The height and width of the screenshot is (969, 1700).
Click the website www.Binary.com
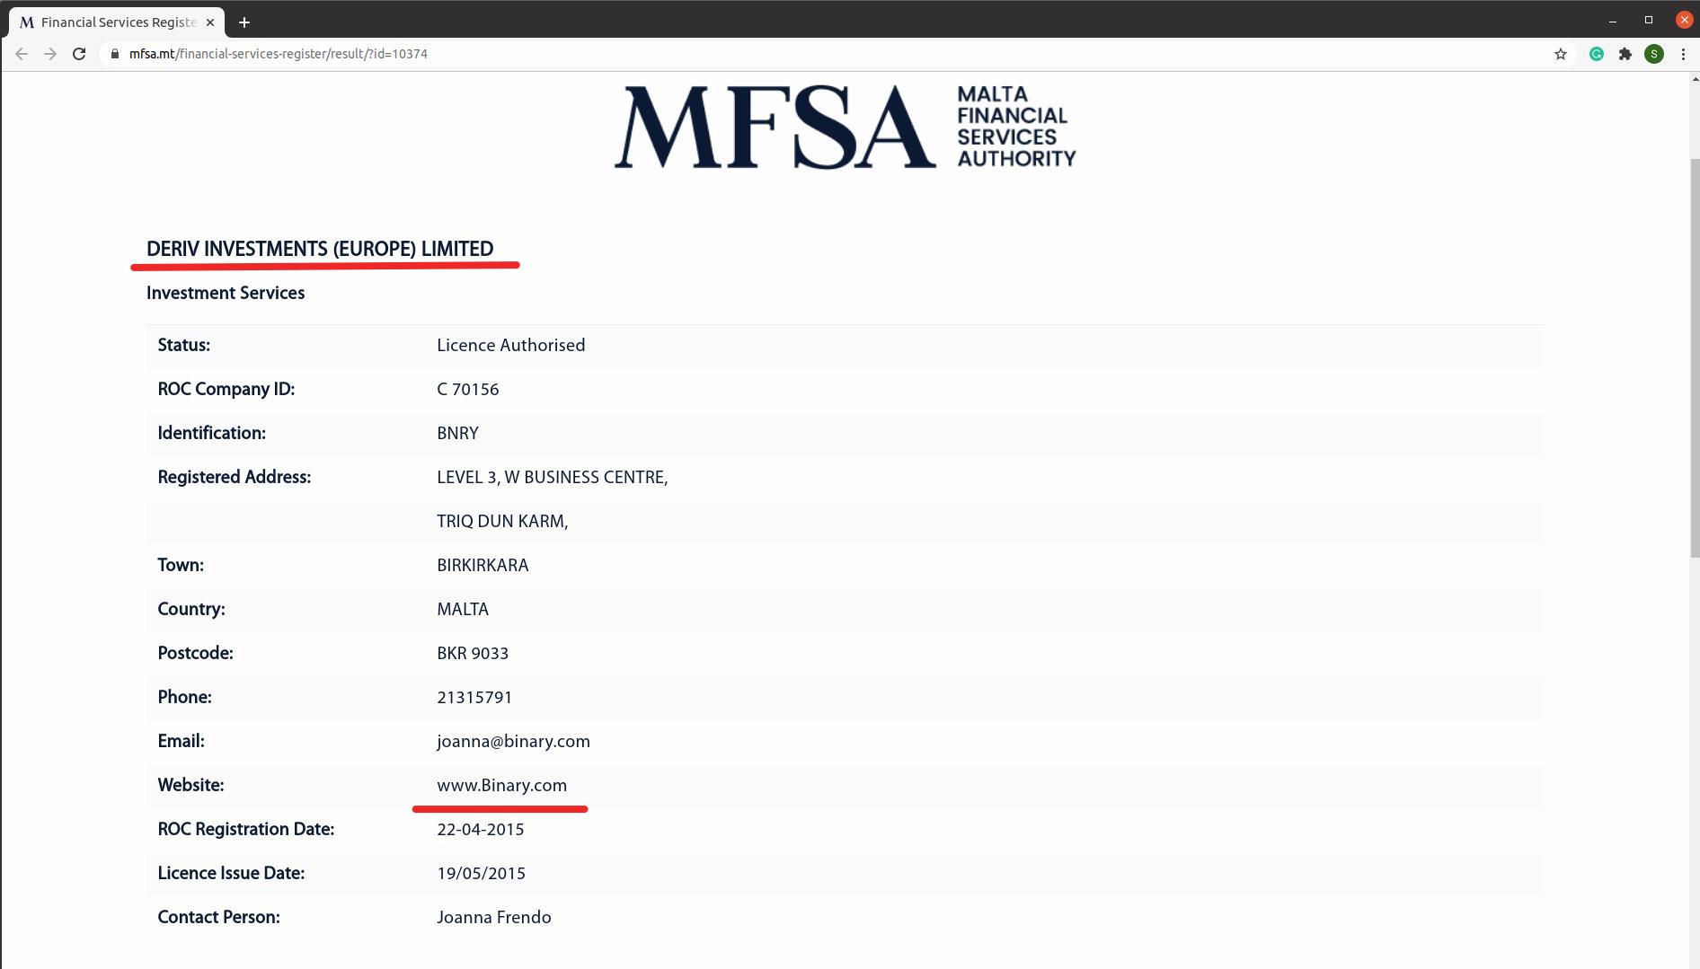click(501, 786)
